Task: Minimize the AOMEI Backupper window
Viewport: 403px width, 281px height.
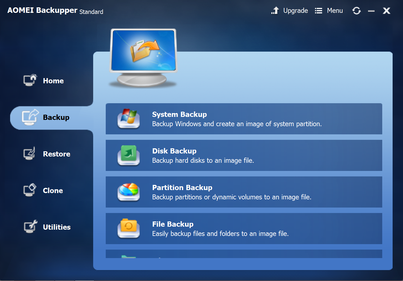Action: [x=371, y=11]
